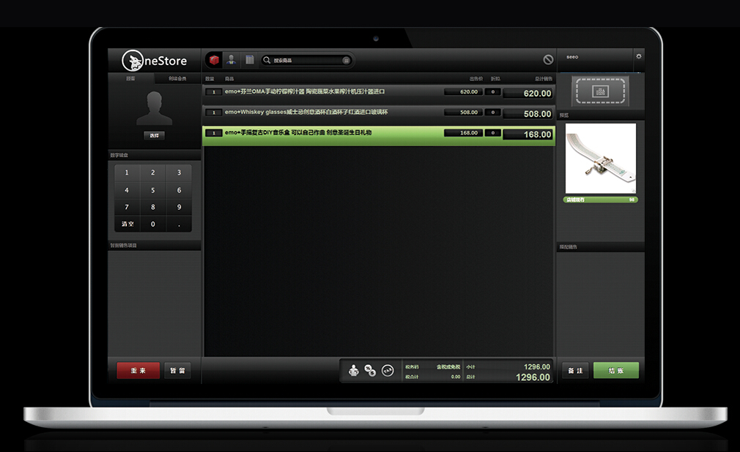
Task: Click discount field in the 620.00 row
Action: click(492, 92)
